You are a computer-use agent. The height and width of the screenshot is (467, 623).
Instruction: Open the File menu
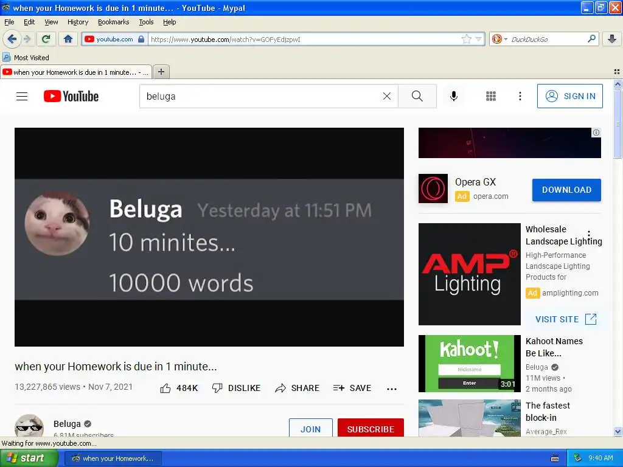click(9, 22)
